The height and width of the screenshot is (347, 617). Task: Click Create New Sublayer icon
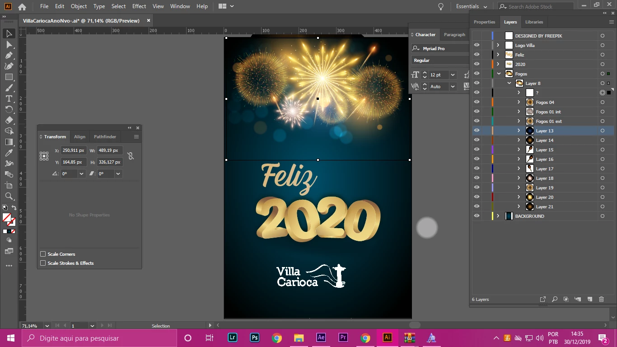coord(578,299)
